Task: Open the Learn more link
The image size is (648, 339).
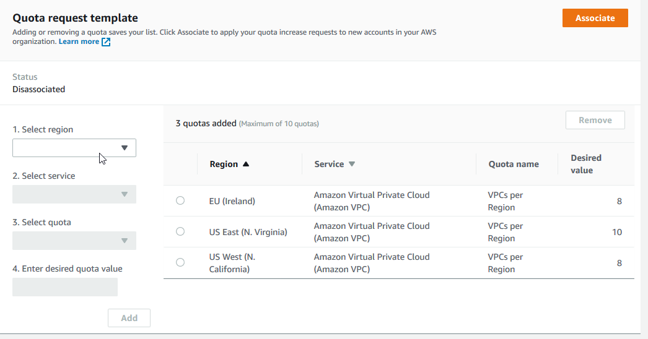Action: 79,41
